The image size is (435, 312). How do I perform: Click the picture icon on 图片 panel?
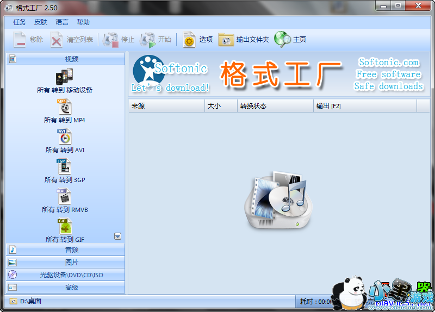point(13,263)
